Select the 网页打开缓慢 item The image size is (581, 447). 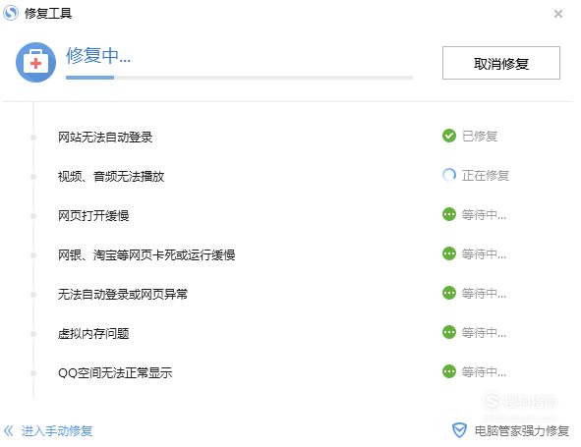93,215
